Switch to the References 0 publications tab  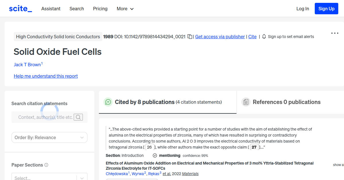[287, 102]
